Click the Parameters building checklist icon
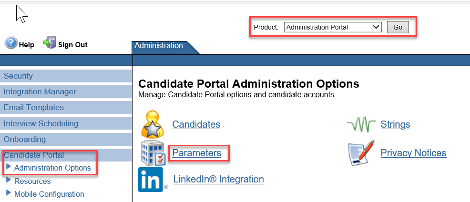The width and height of the screenshot is (470, 202). click(153, 153)
